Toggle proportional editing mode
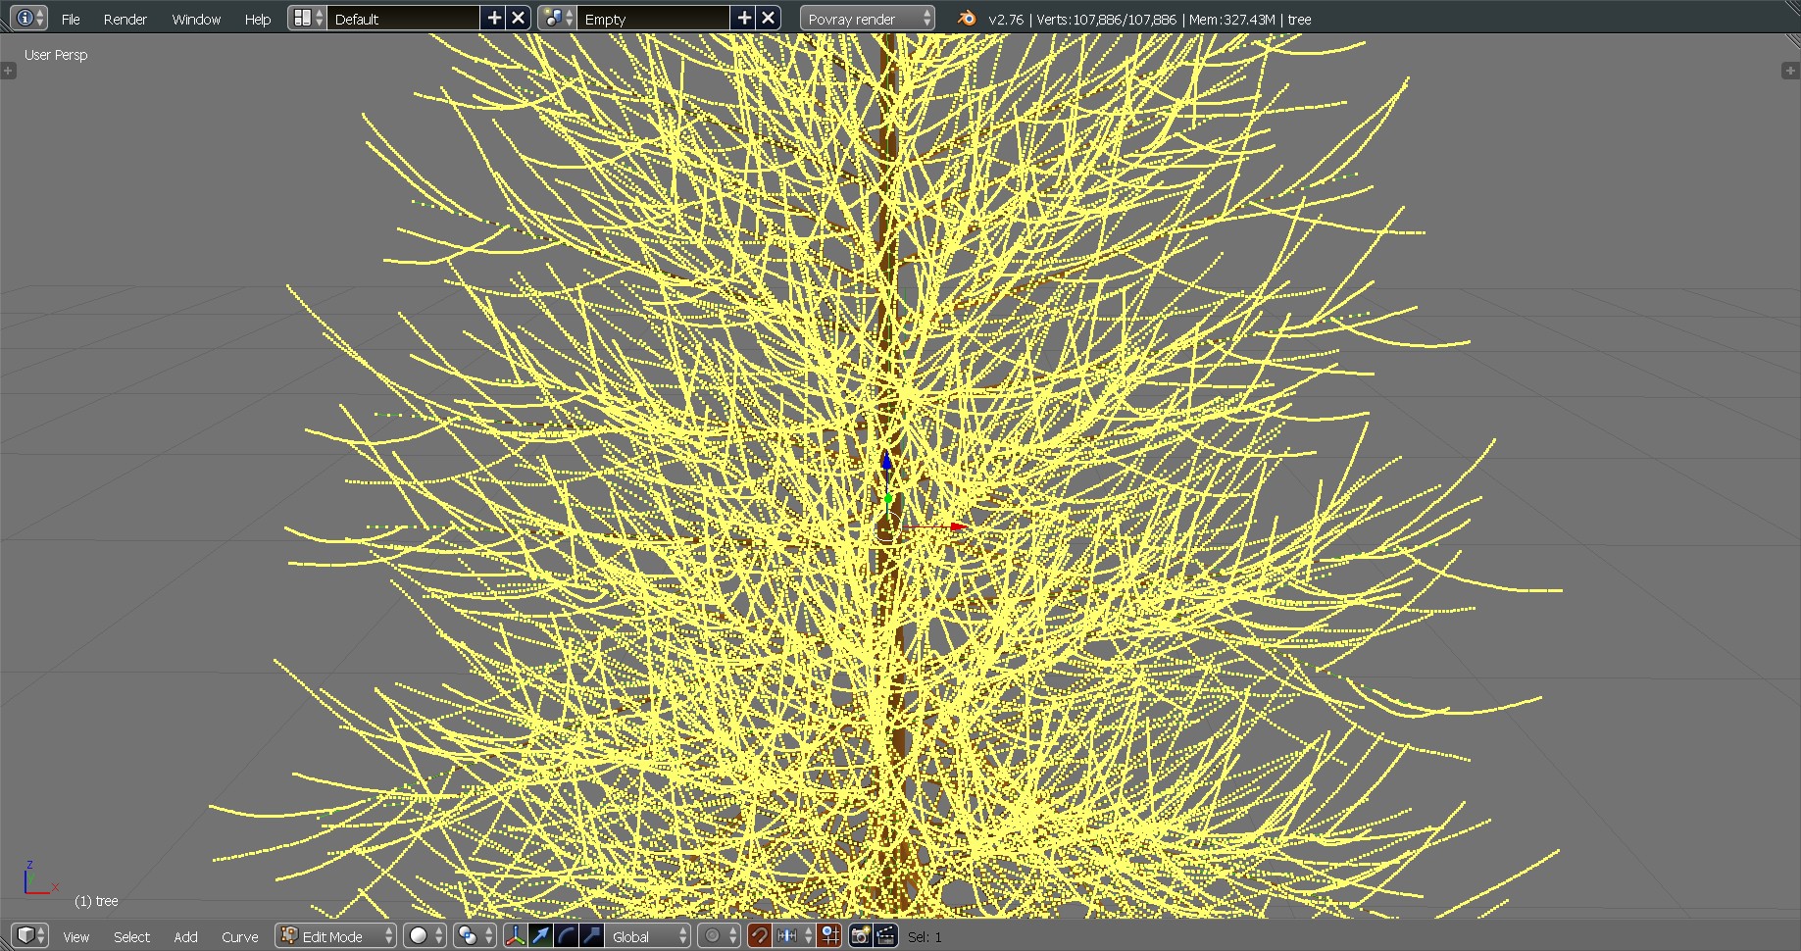Image resolution: width=1801 pixels, height=951 pixels. pos(719,936)
